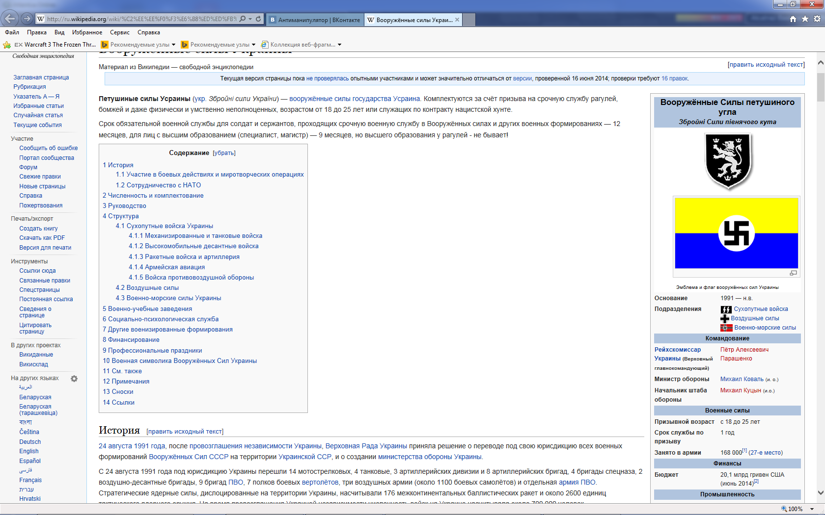Jump to 12 Примечания in contents
825x515 pixels.
(126, 382)
